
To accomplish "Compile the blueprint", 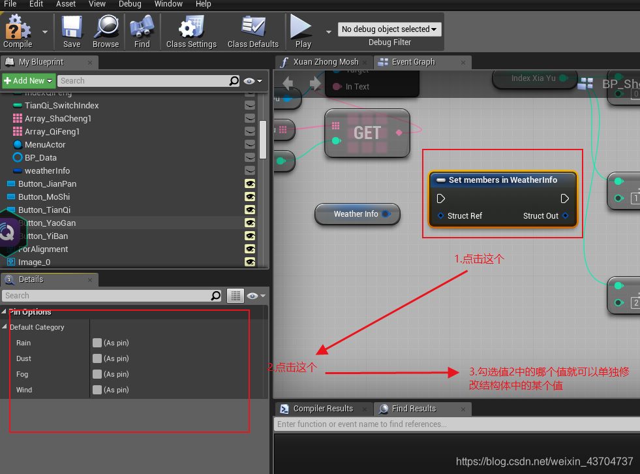I will click(x=18, y=31).
